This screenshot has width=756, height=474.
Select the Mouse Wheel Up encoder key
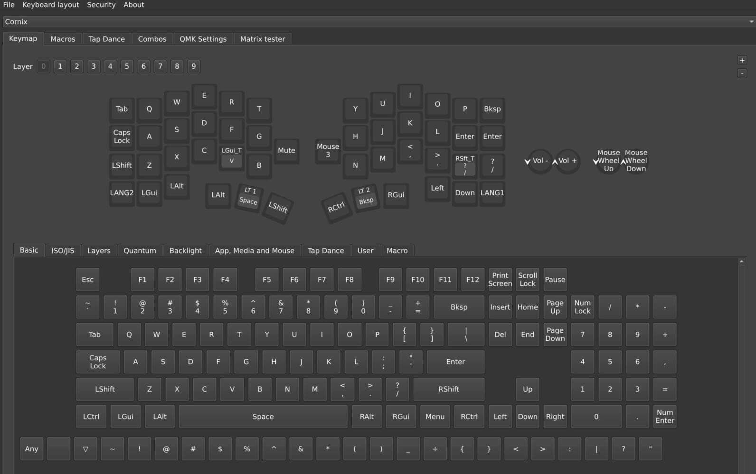click(x=608, y=161)
